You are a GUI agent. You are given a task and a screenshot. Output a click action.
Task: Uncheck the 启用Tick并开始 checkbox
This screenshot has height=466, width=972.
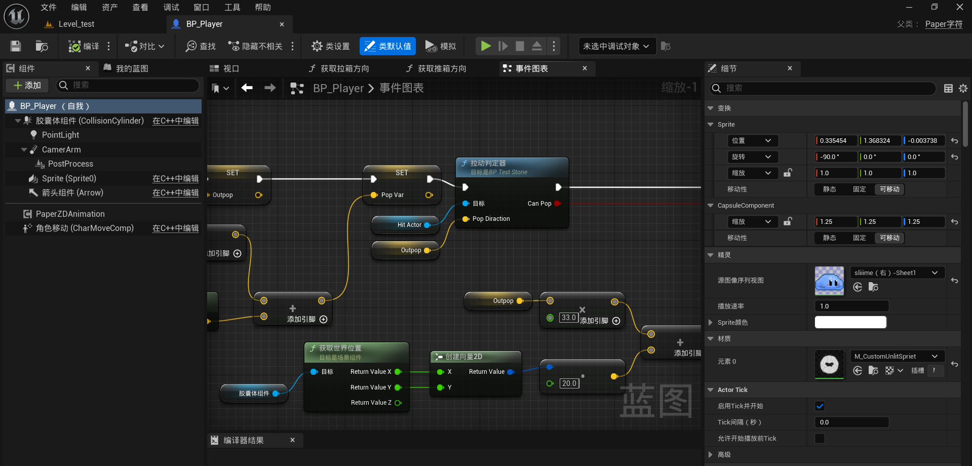coord(820,406)
